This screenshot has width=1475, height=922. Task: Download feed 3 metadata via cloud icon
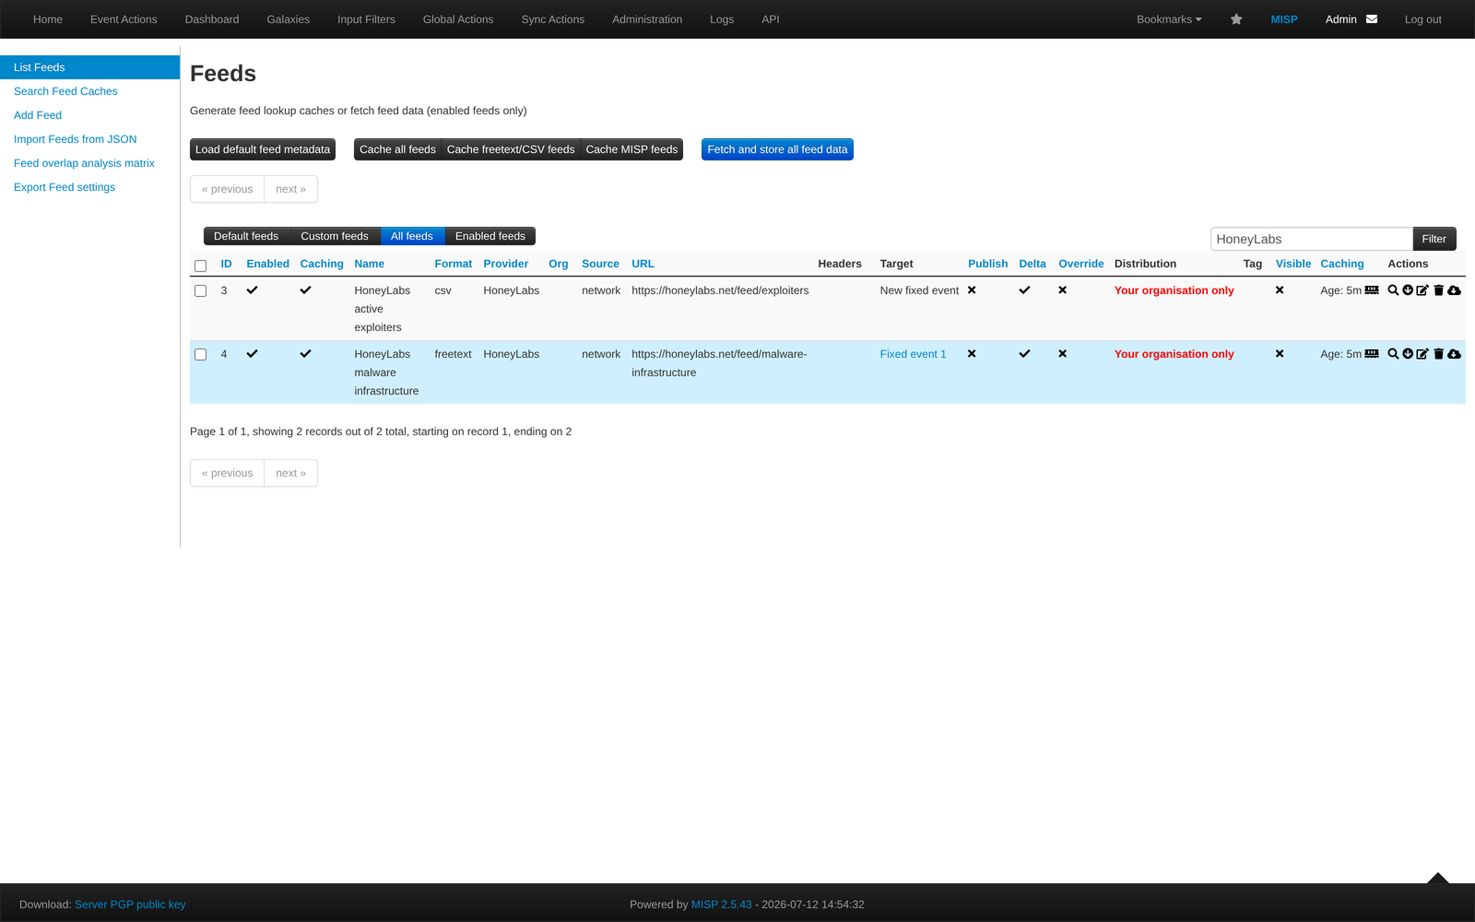pyautogui.click(x=1454, y=290)
